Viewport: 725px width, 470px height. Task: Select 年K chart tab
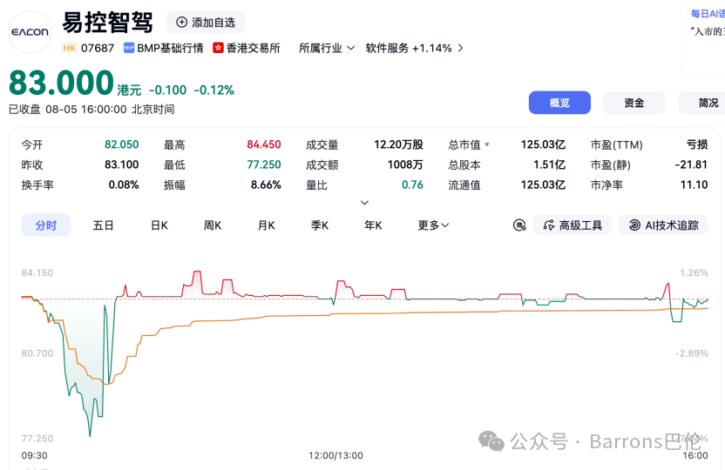click(x=373, y=225)
